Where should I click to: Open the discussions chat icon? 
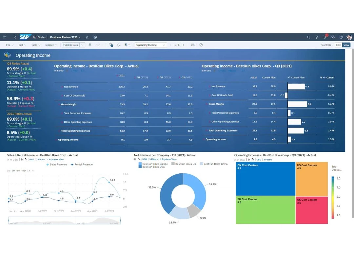pos(333,37)
